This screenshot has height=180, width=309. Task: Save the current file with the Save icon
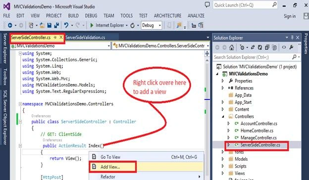click(x=49, y=25)
